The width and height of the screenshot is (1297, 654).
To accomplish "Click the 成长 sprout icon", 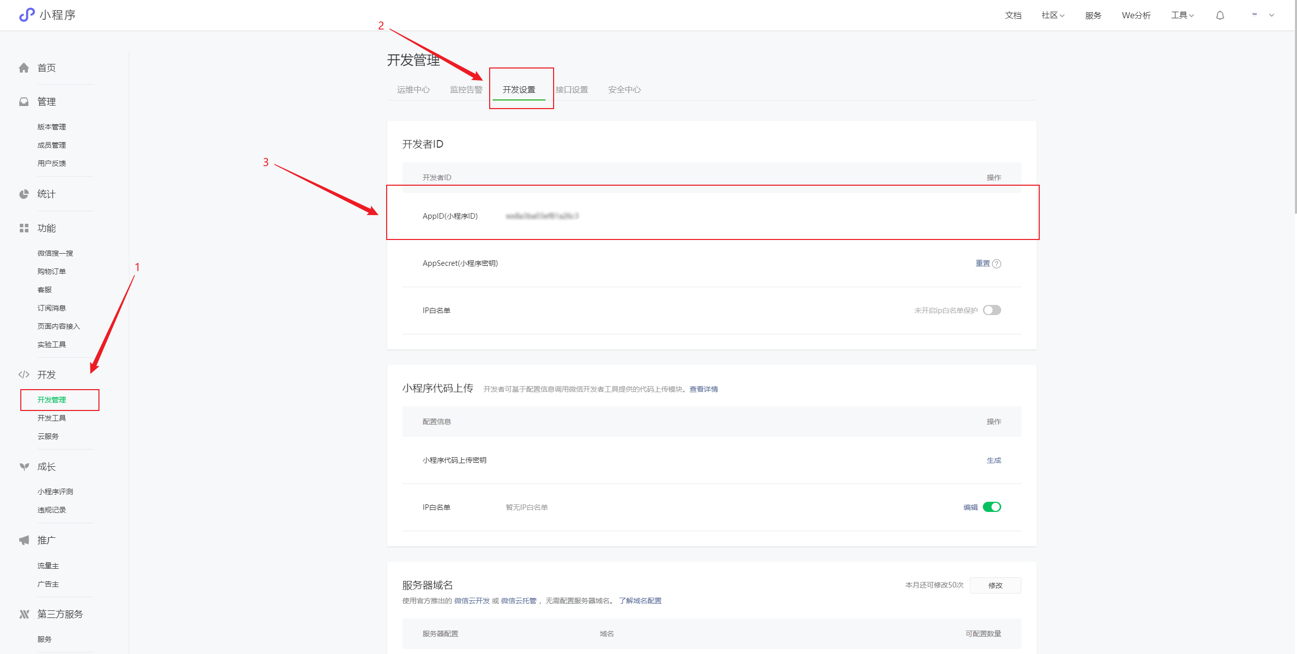I will pyautogui.click(x=24, y=467).
